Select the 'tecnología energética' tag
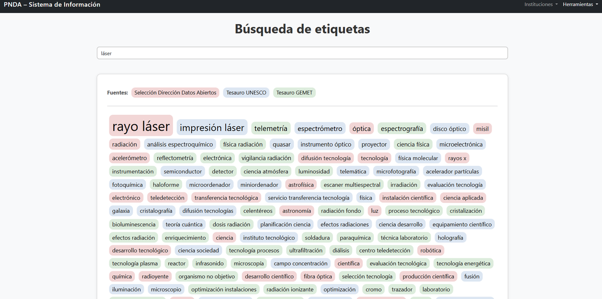Image resolution: width=602 pixels, height=299 pixels. coord(464,263)
